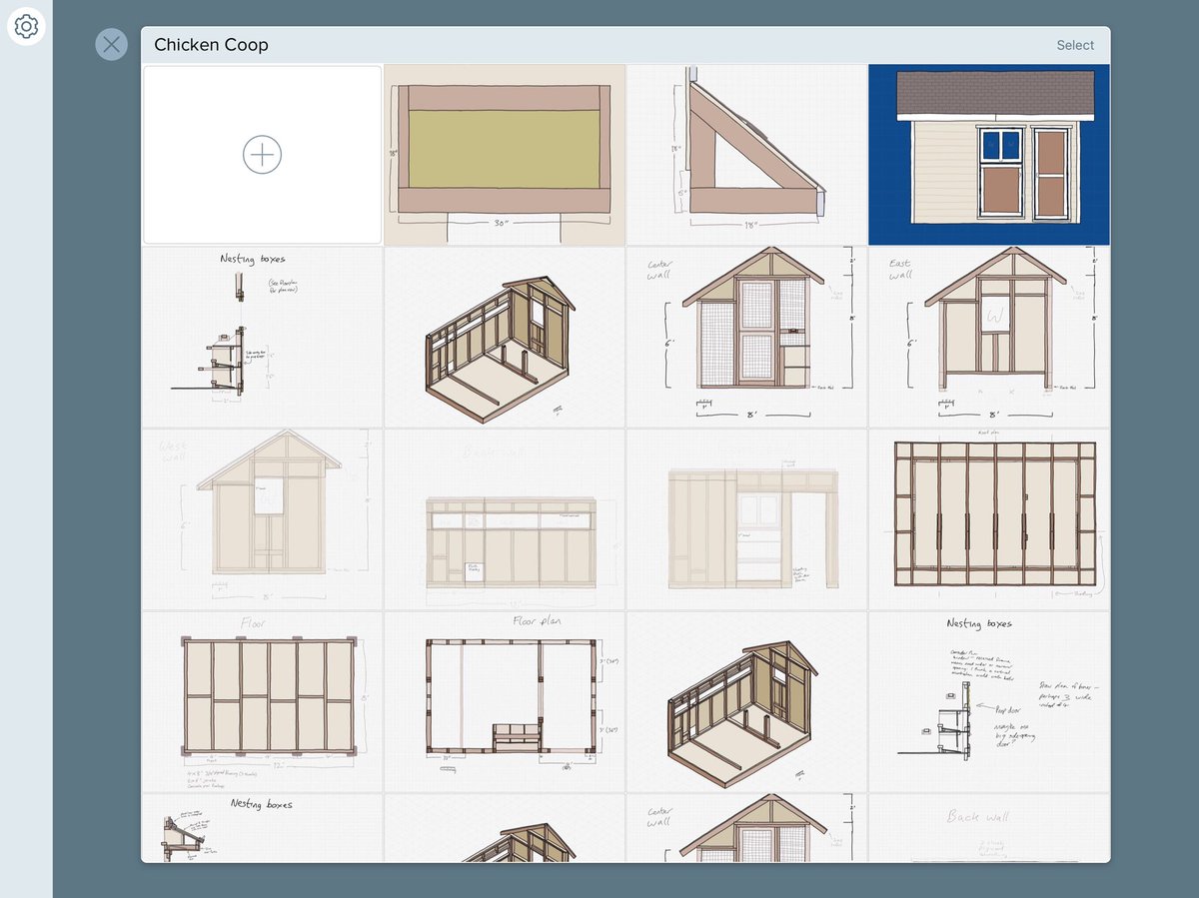This screenshot has width=1199, height=898.
Task: Open the partially visible bottom-row isometric drawing
Action: pos(505,828)
